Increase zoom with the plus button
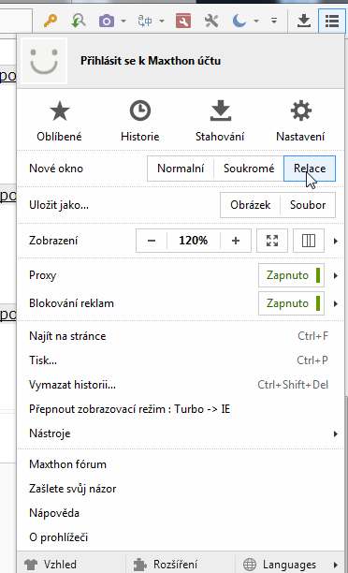Image resolution: width=348 pixels, height=573 pixels. pyautogui.click(x=236, y=241)
